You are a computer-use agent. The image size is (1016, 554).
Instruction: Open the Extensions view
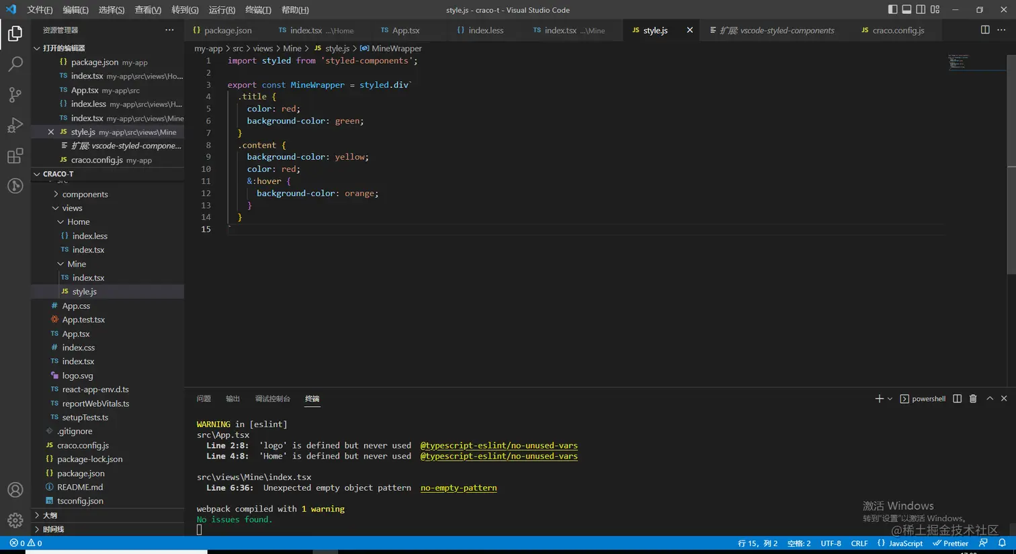[15, 156]
